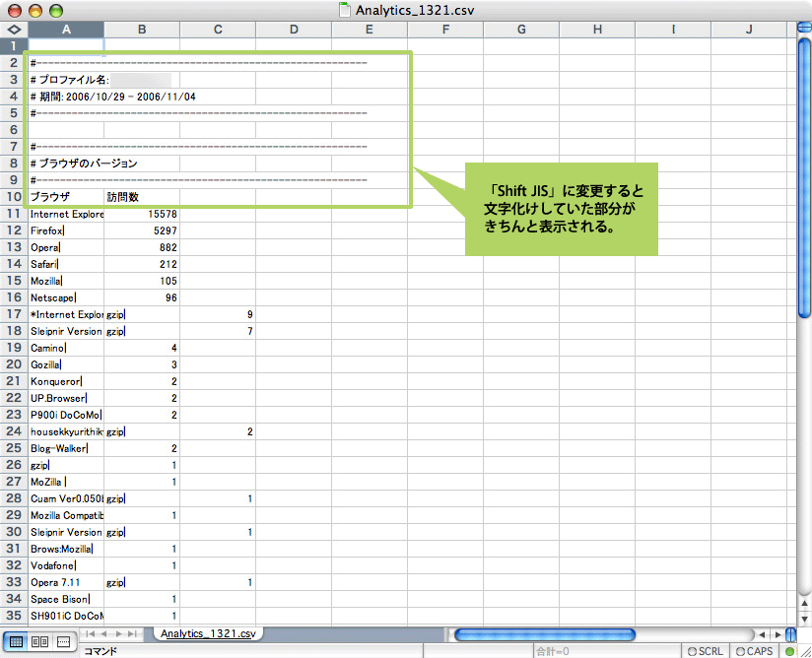Click the CSV document icon in title bar
Viewport: 812px width, 658px height.
point(344,10)
